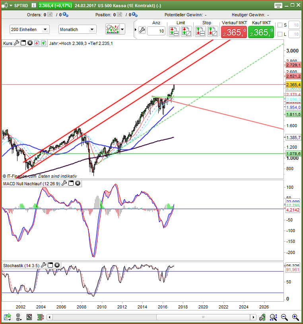The height and width of the screenshot is (324, 303).
Task: Click the first Limit order icon
Action: [174, 31]
